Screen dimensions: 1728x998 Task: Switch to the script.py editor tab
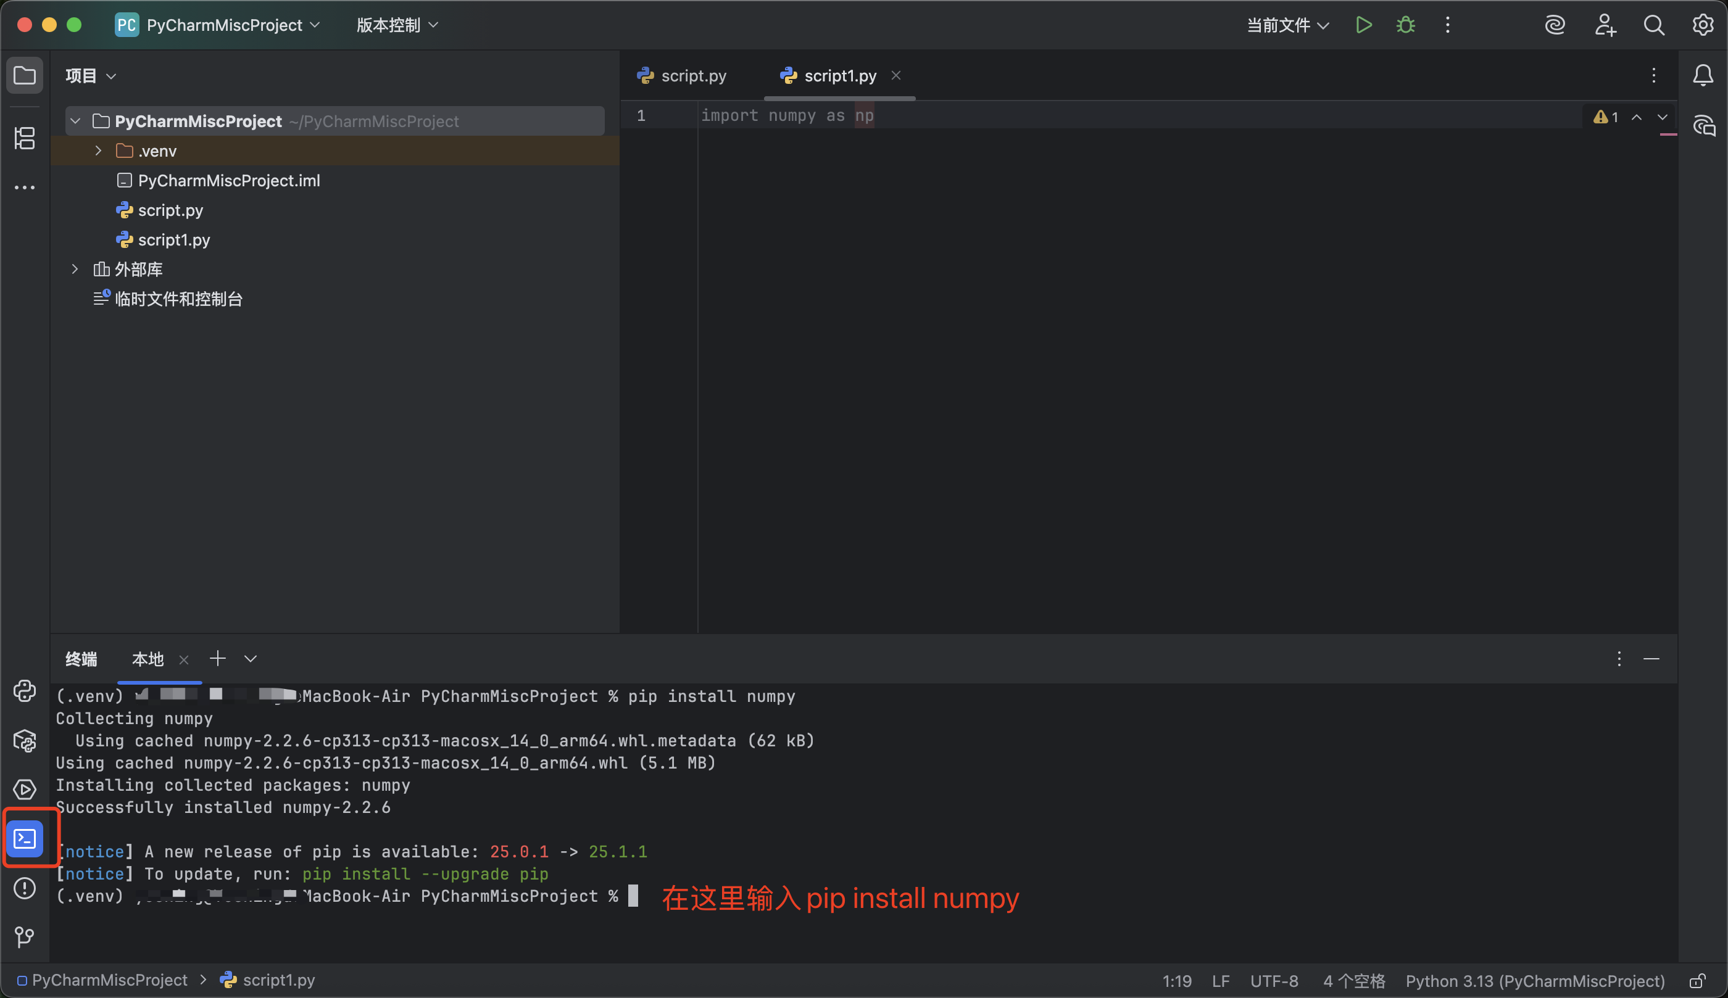point(692,75)
